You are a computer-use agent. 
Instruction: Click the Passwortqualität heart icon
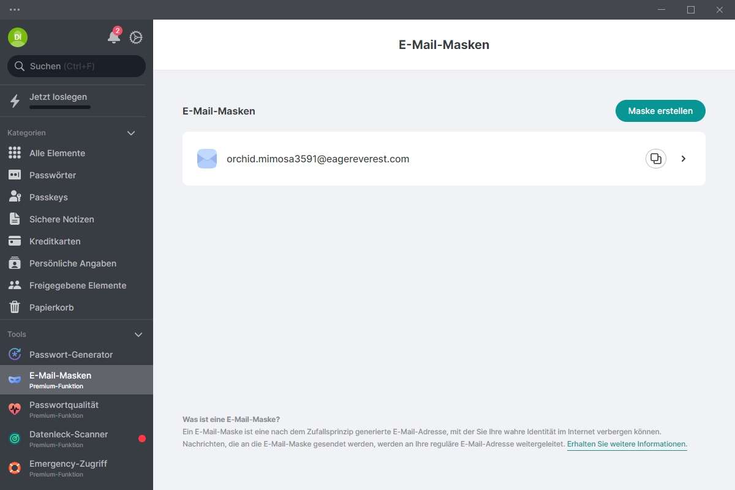coord(15,409)
